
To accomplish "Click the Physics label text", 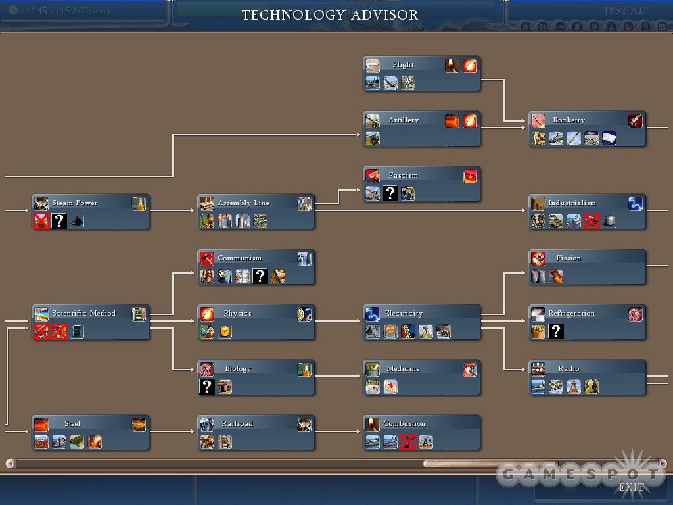I will click(x=237, y=314).
